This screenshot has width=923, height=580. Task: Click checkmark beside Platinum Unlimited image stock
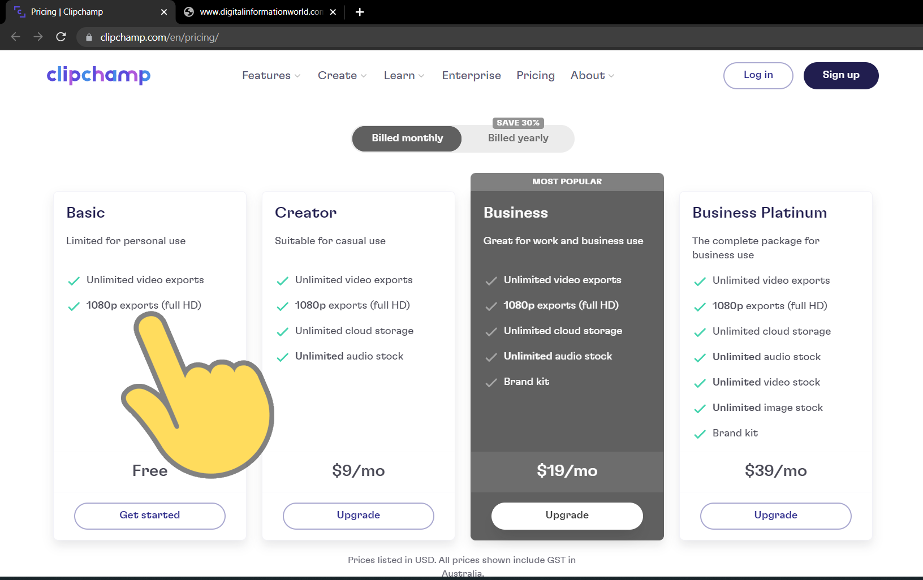(x=700, y=409)
